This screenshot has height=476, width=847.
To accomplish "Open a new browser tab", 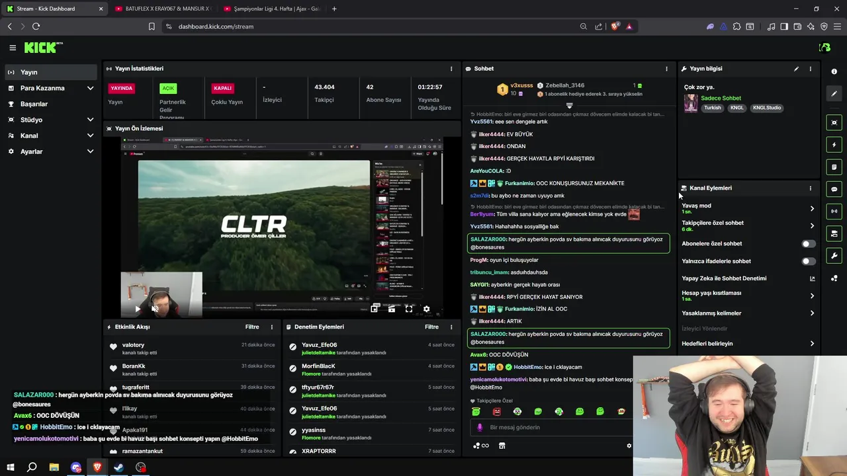I will coord(334,9).
